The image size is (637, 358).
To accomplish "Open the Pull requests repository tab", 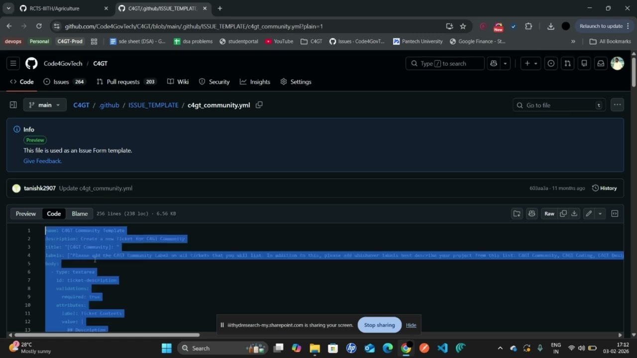I will point(126,82).
